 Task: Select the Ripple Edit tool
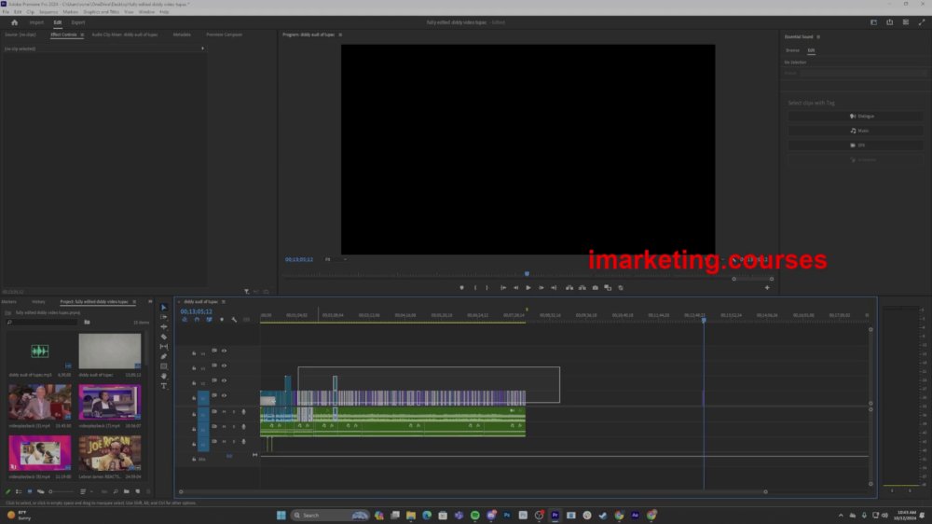(164, 326)
